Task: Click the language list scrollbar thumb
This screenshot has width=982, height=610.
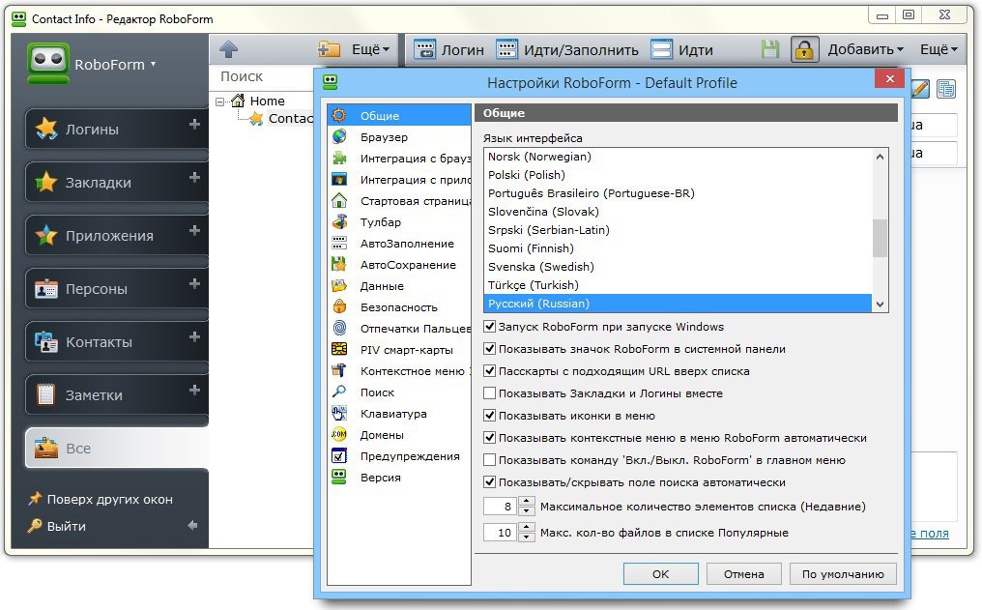Action: 880,238
